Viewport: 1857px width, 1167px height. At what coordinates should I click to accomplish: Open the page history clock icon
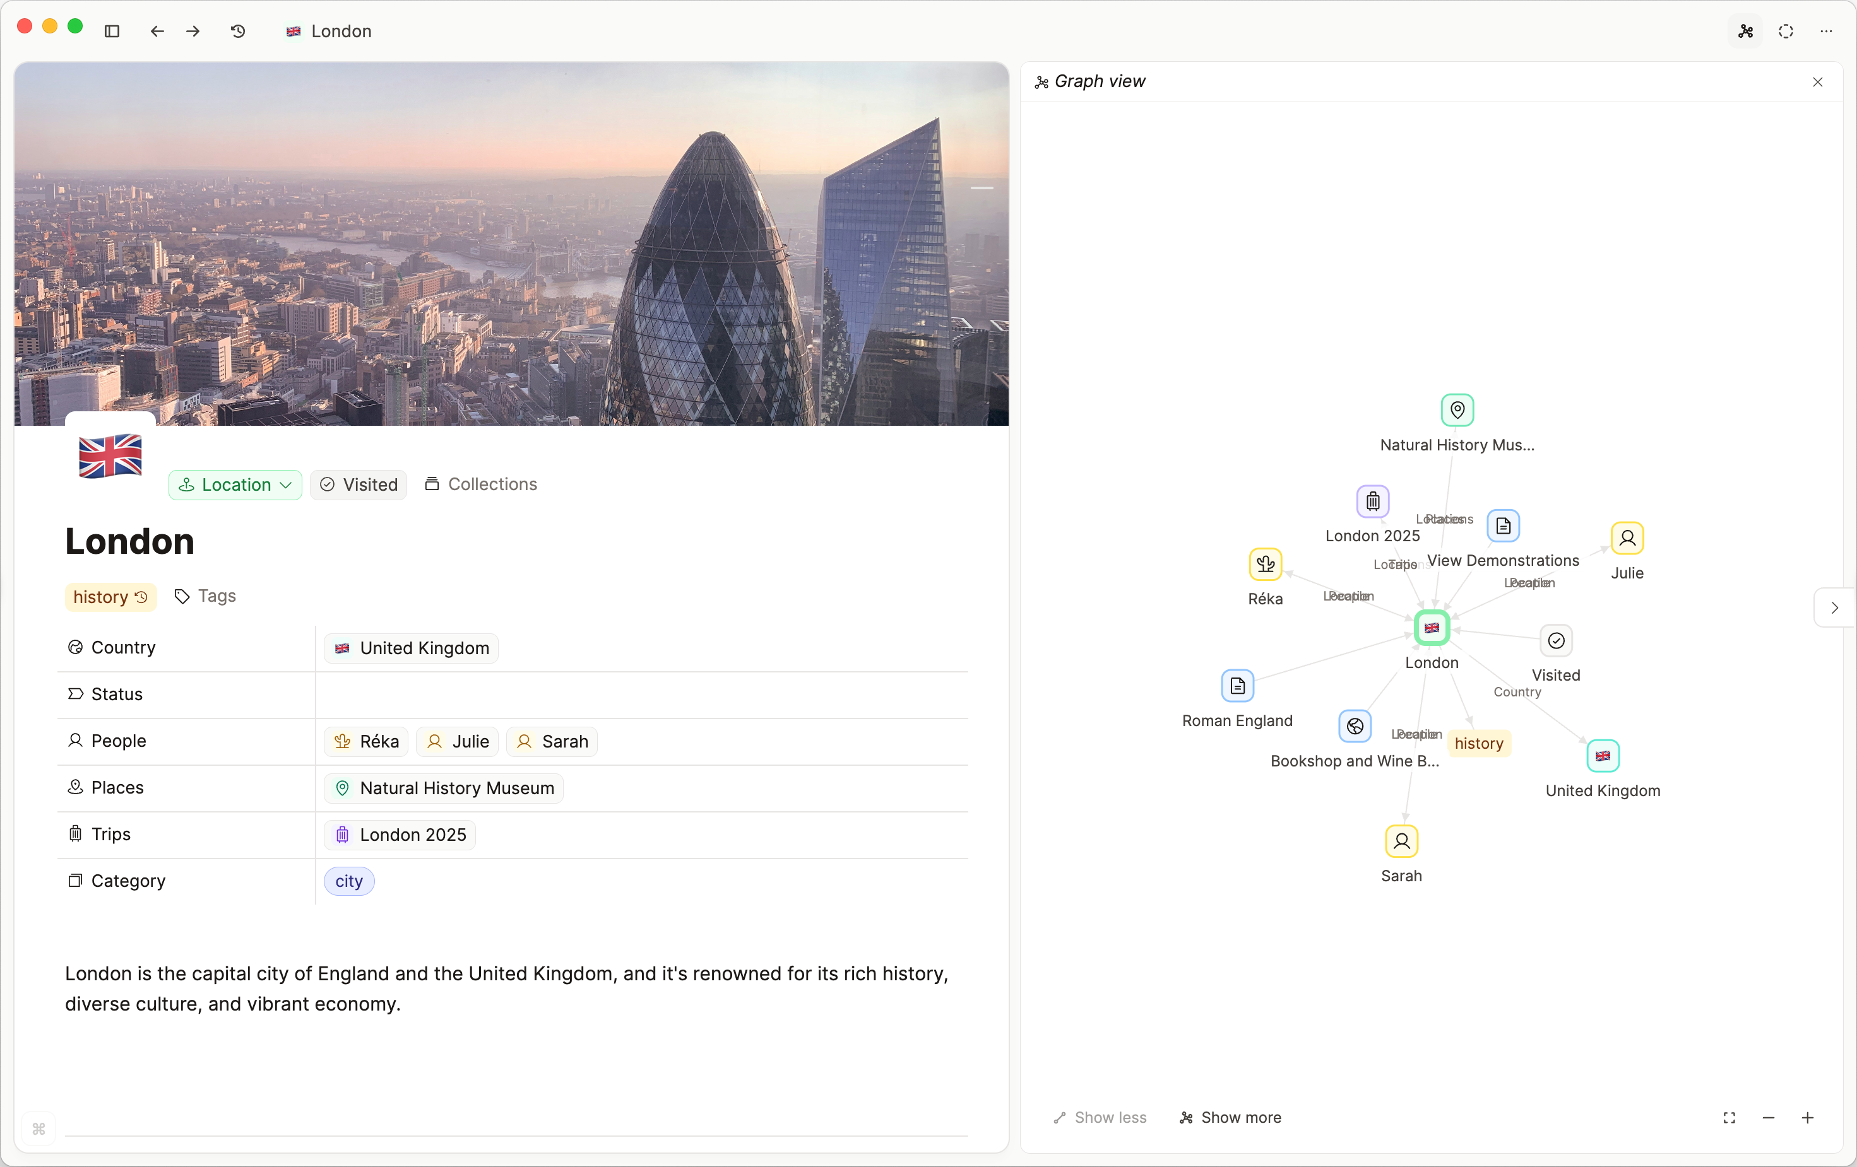tap(239, 31)
